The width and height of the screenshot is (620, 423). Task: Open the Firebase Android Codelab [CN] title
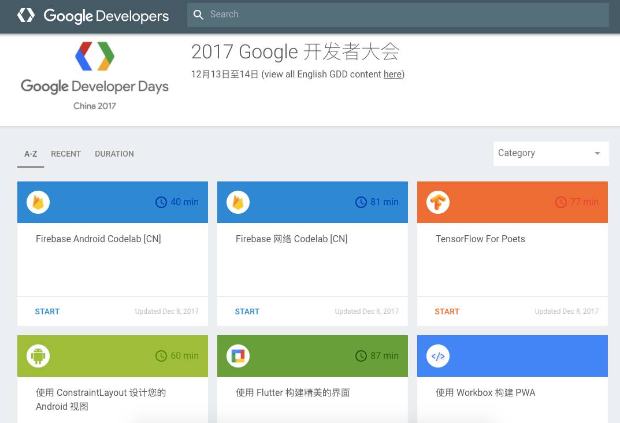pos(98,239)
